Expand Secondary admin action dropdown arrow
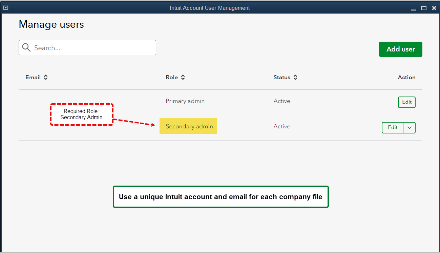 click(x=410, y=128)
